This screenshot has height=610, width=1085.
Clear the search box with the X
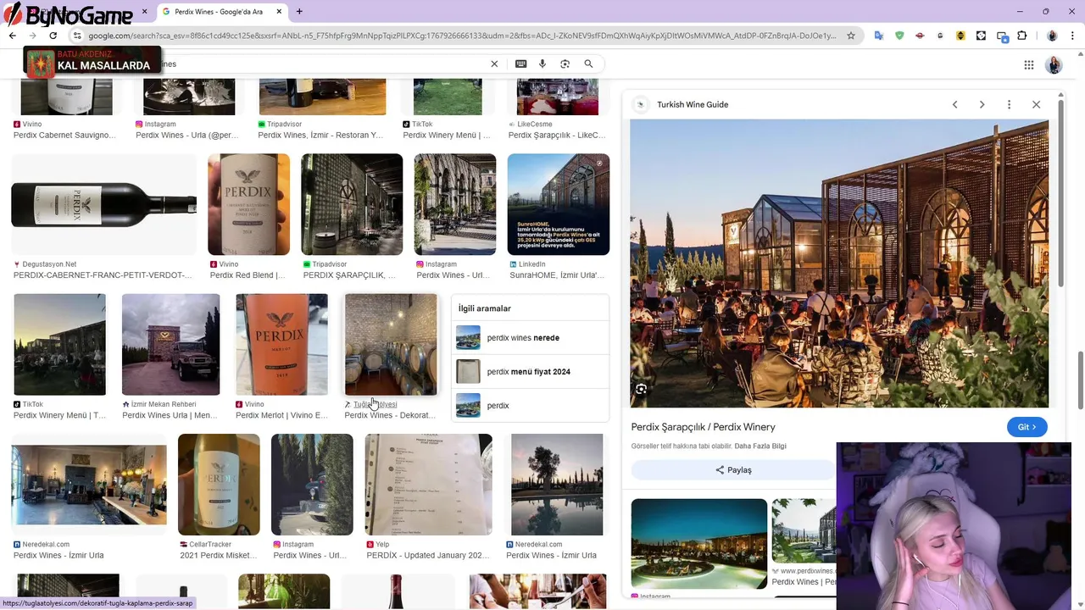click(494, 64)
